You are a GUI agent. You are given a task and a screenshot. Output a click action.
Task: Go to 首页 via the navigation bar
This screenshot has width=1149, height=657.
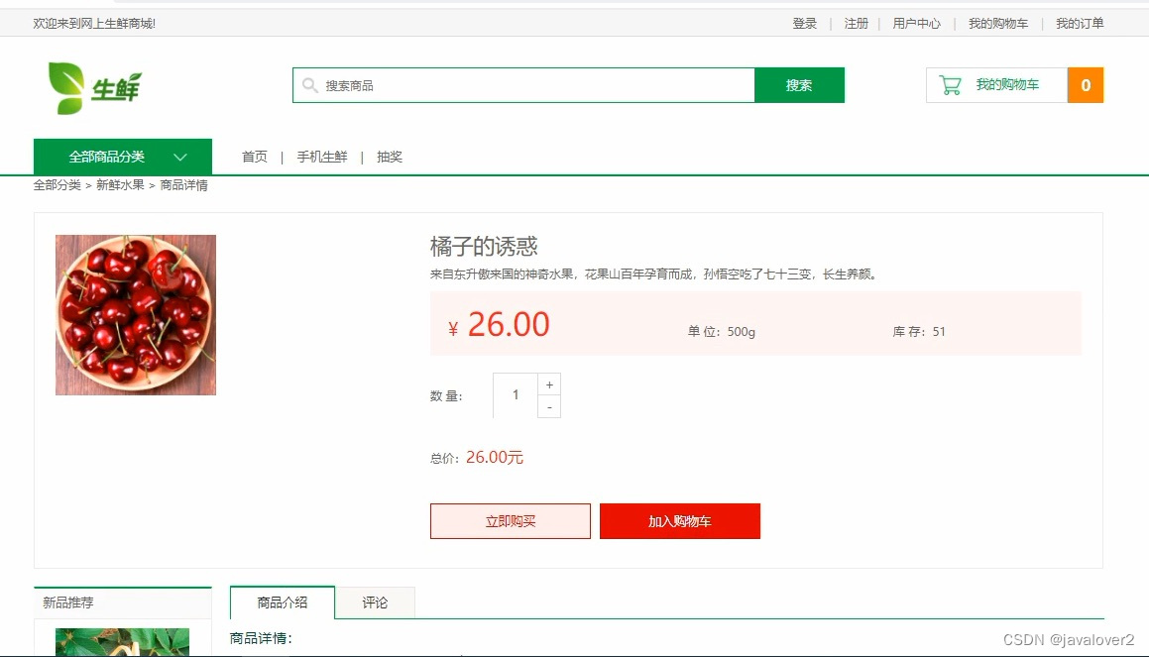point(254,156)
